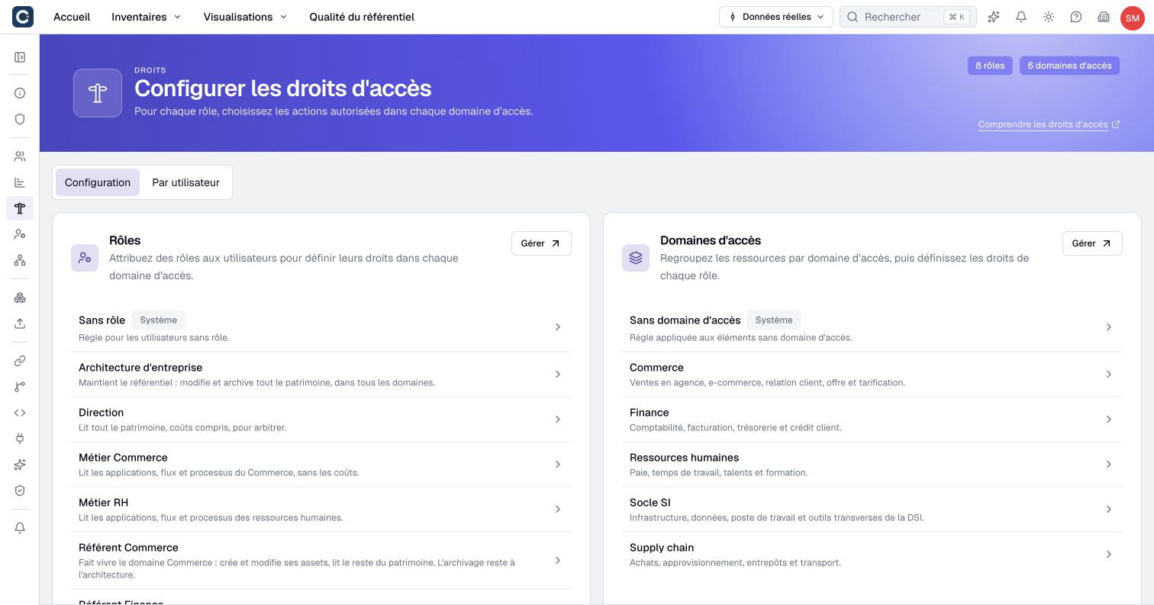This screenshot has height=605, width=1154.
Task: Expand the Socle SI row chevron
Action: tap(1109, 510)
